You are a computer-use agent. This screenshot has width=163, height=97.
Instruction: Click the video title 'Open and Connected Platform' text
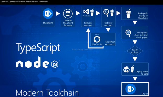pyautogui.click(x=24, y=2)
